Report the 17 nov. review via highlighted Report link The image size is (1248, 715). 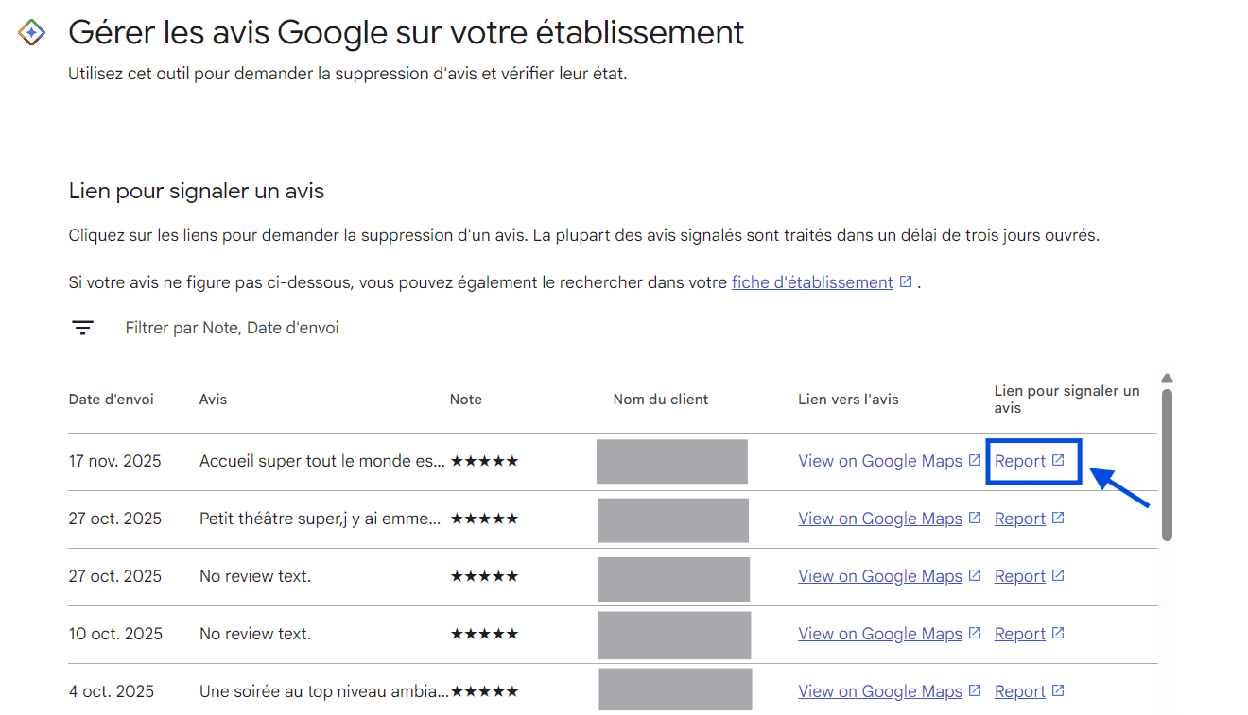coord(1019,460)
